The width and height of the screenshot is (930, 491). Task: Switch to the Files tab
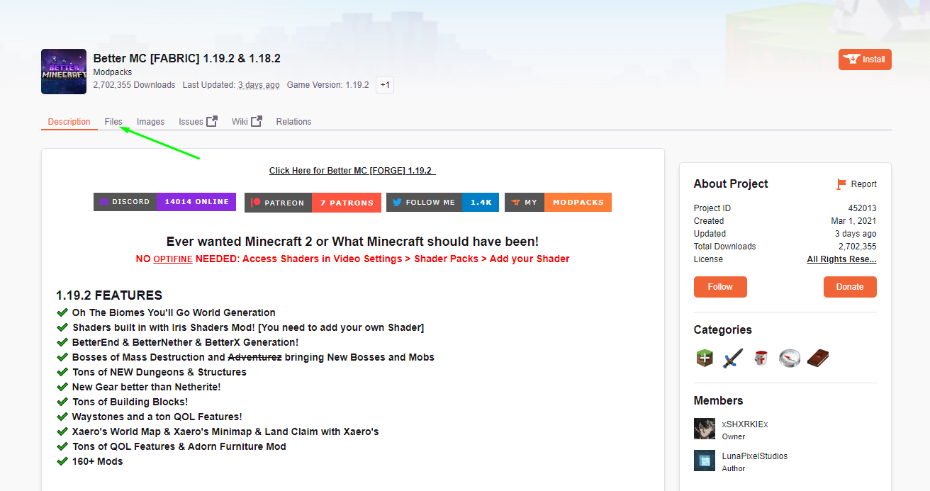click(113, 121)
